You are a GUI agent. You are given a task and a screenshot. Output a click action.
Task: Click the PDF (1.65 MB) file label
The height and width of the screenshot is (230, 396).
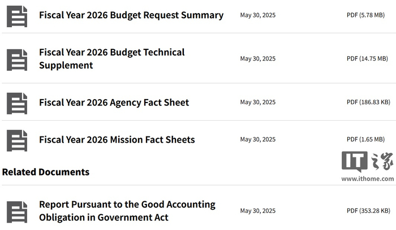coord(367,140)
